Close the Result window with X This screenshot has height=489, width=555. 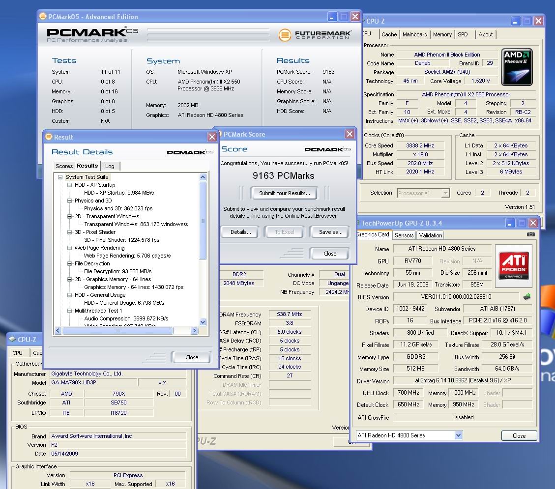212,137
